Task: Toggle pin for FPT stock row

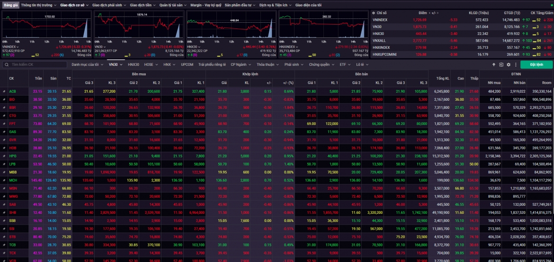Action: 4,123
